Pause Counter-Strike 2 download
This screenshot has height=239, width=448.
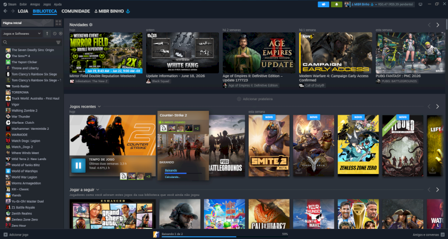coord(78,166)
